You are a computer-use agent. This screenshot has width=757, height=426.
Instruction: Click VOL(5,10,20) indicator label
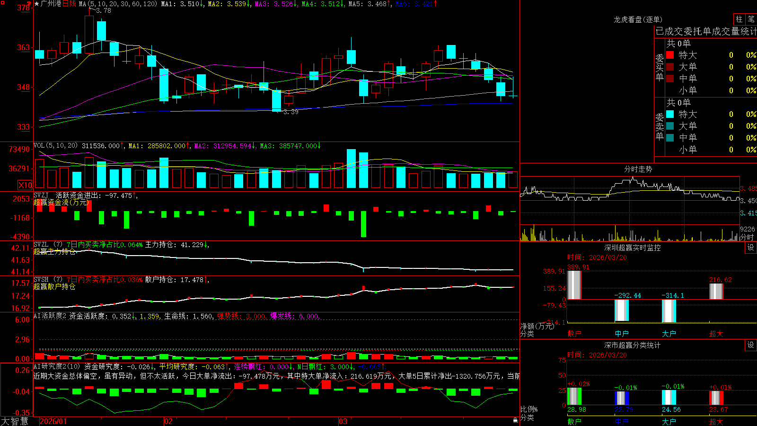(55, 145)
